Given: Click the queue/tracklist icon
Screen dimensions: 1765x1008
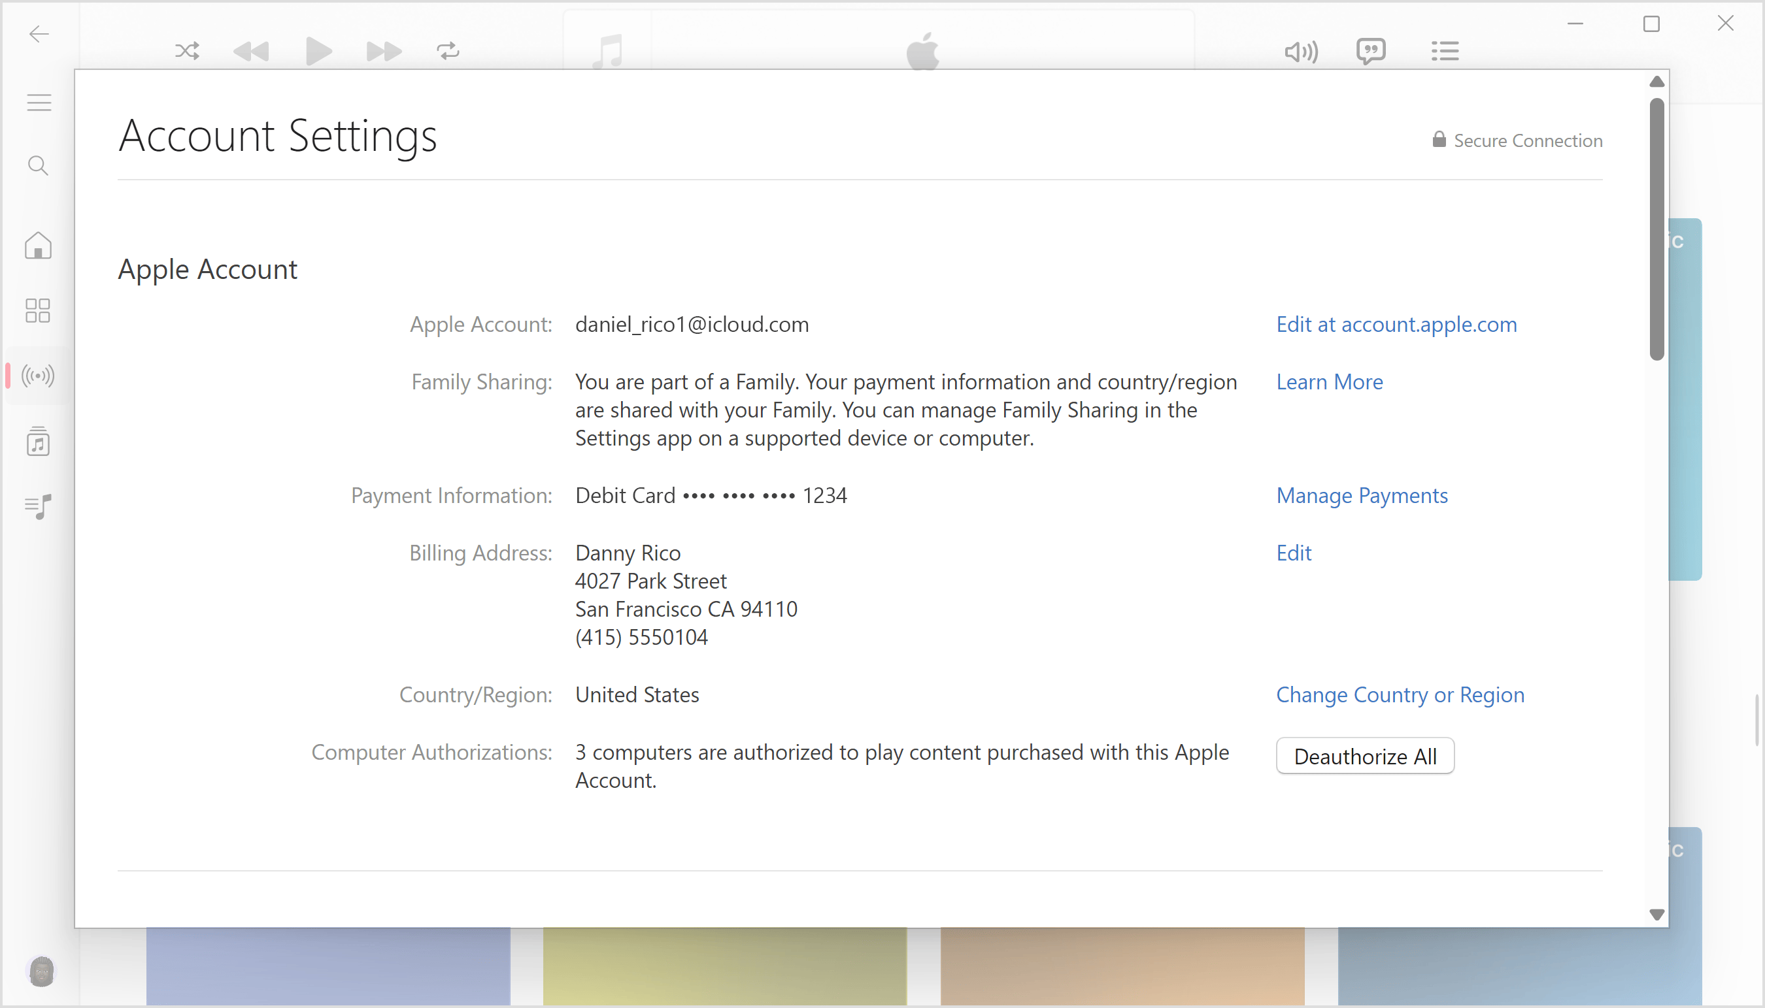Looking at the screenshot, I should pyautogui.click(x=1444, y=51).
